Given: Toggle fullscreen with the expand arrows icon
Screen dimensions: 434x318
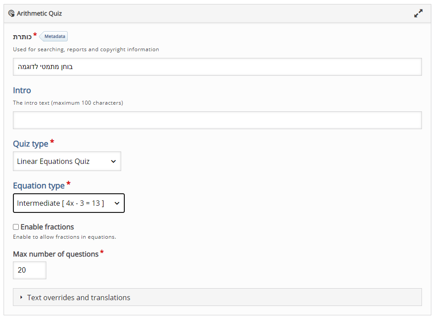Looking at the screenshot, I should (418, 13).
